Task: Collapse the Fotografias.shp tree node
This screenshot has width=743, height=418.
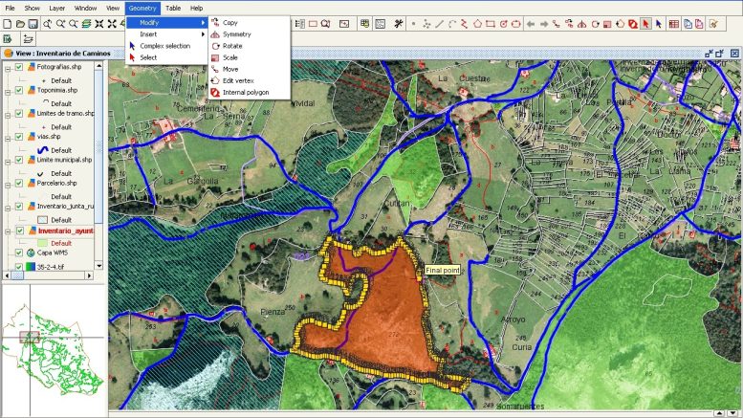Action: pos(8,69)
